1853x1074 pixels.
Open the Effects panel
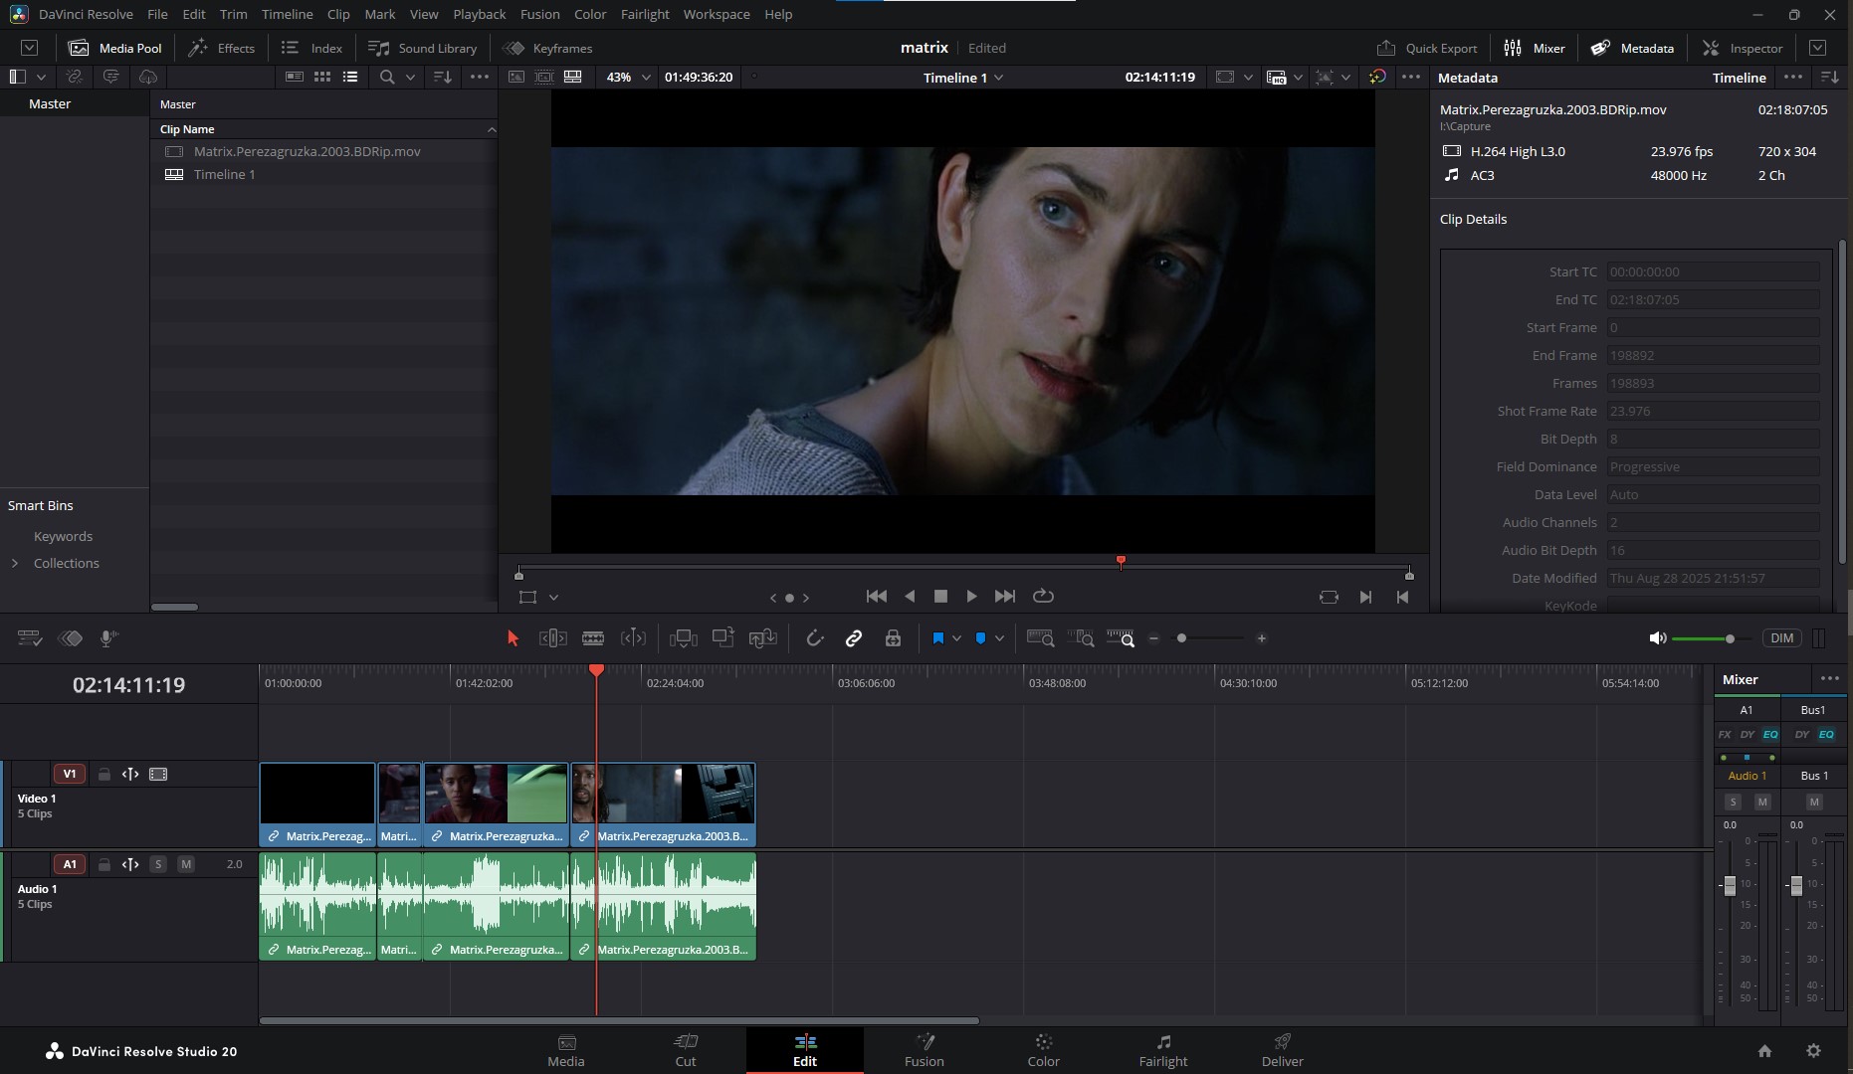222,48
